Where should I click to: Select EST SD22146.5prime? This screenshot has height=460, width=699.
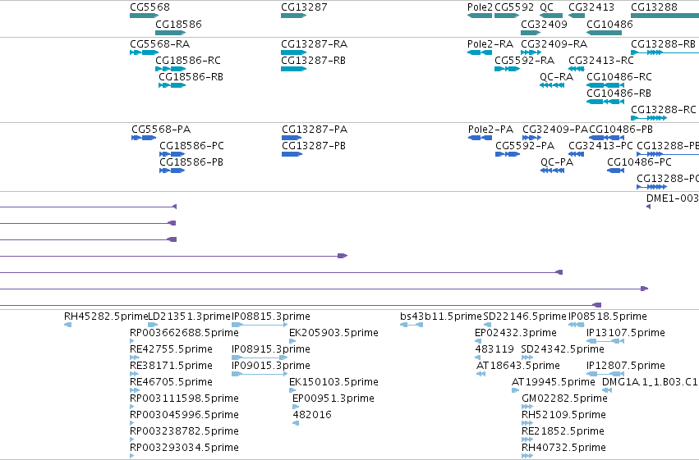(525, 317)
